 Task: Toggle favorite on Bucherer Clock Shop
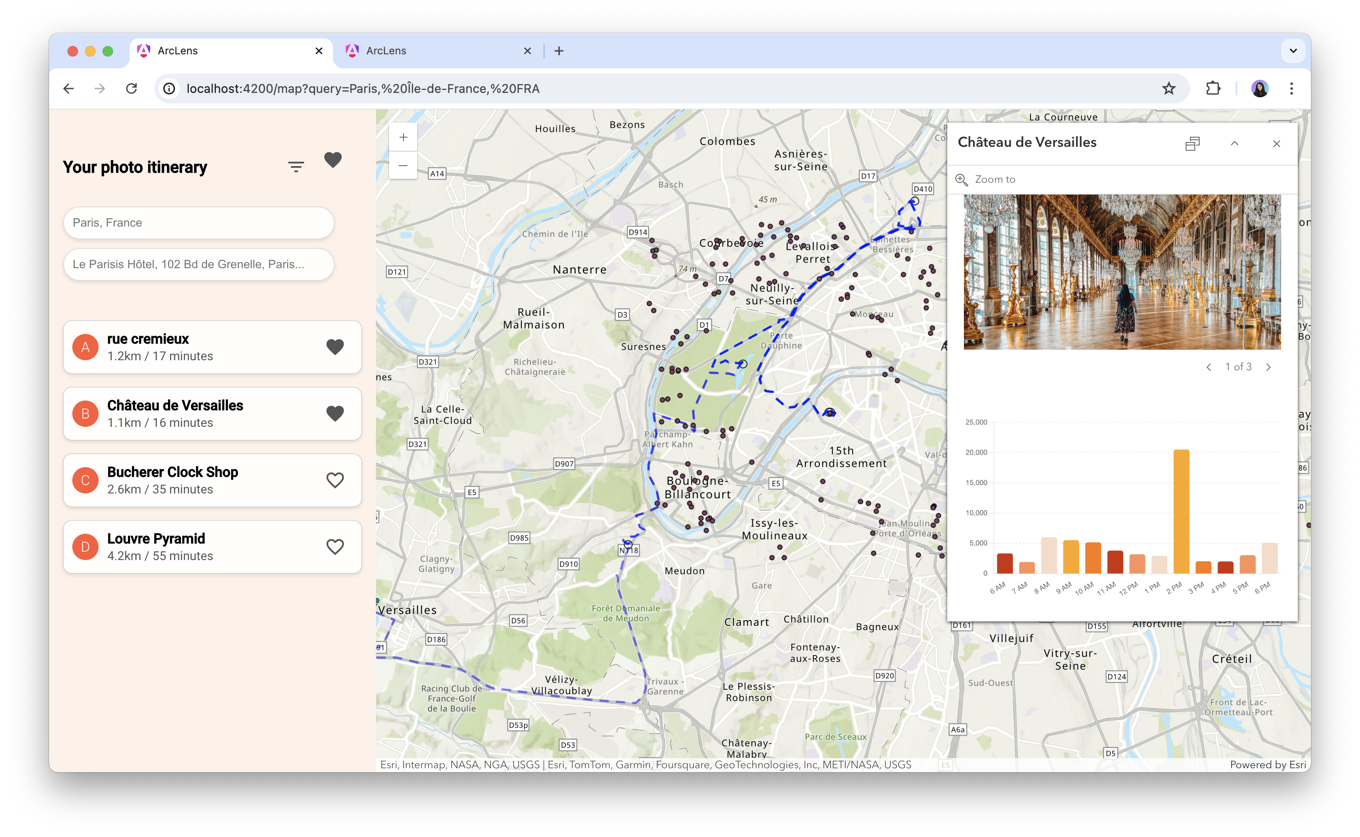pos(335,480)
